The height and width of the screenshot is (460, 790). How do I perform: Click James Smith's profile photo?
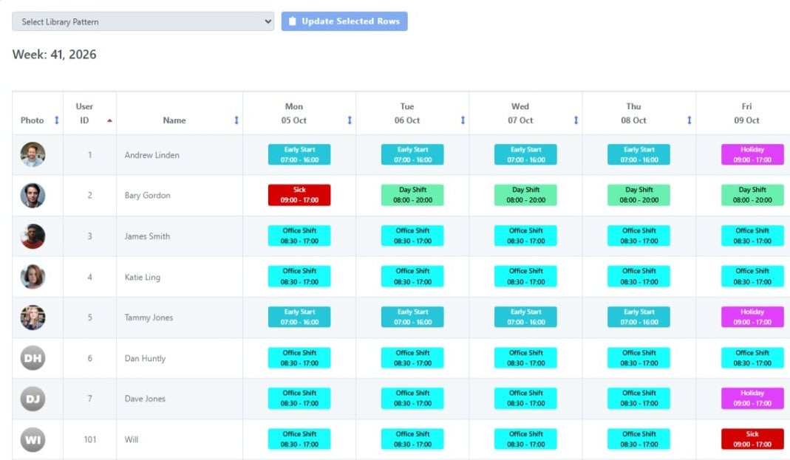pyautogui.click(x=33, y=236)
